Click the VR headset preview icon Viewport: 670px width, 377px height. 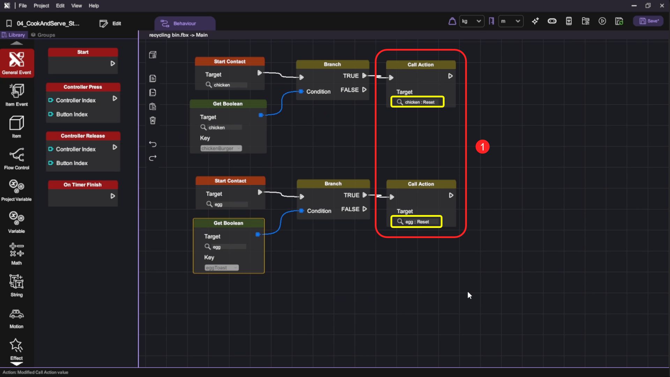point(552,21)
